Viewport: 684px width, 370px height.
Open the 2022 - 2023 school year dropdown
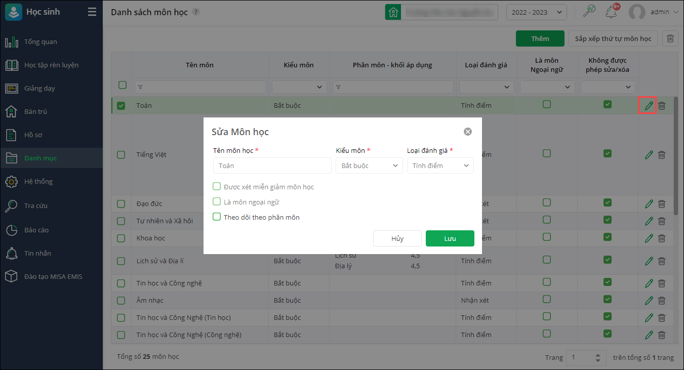[x=536, y=12]
